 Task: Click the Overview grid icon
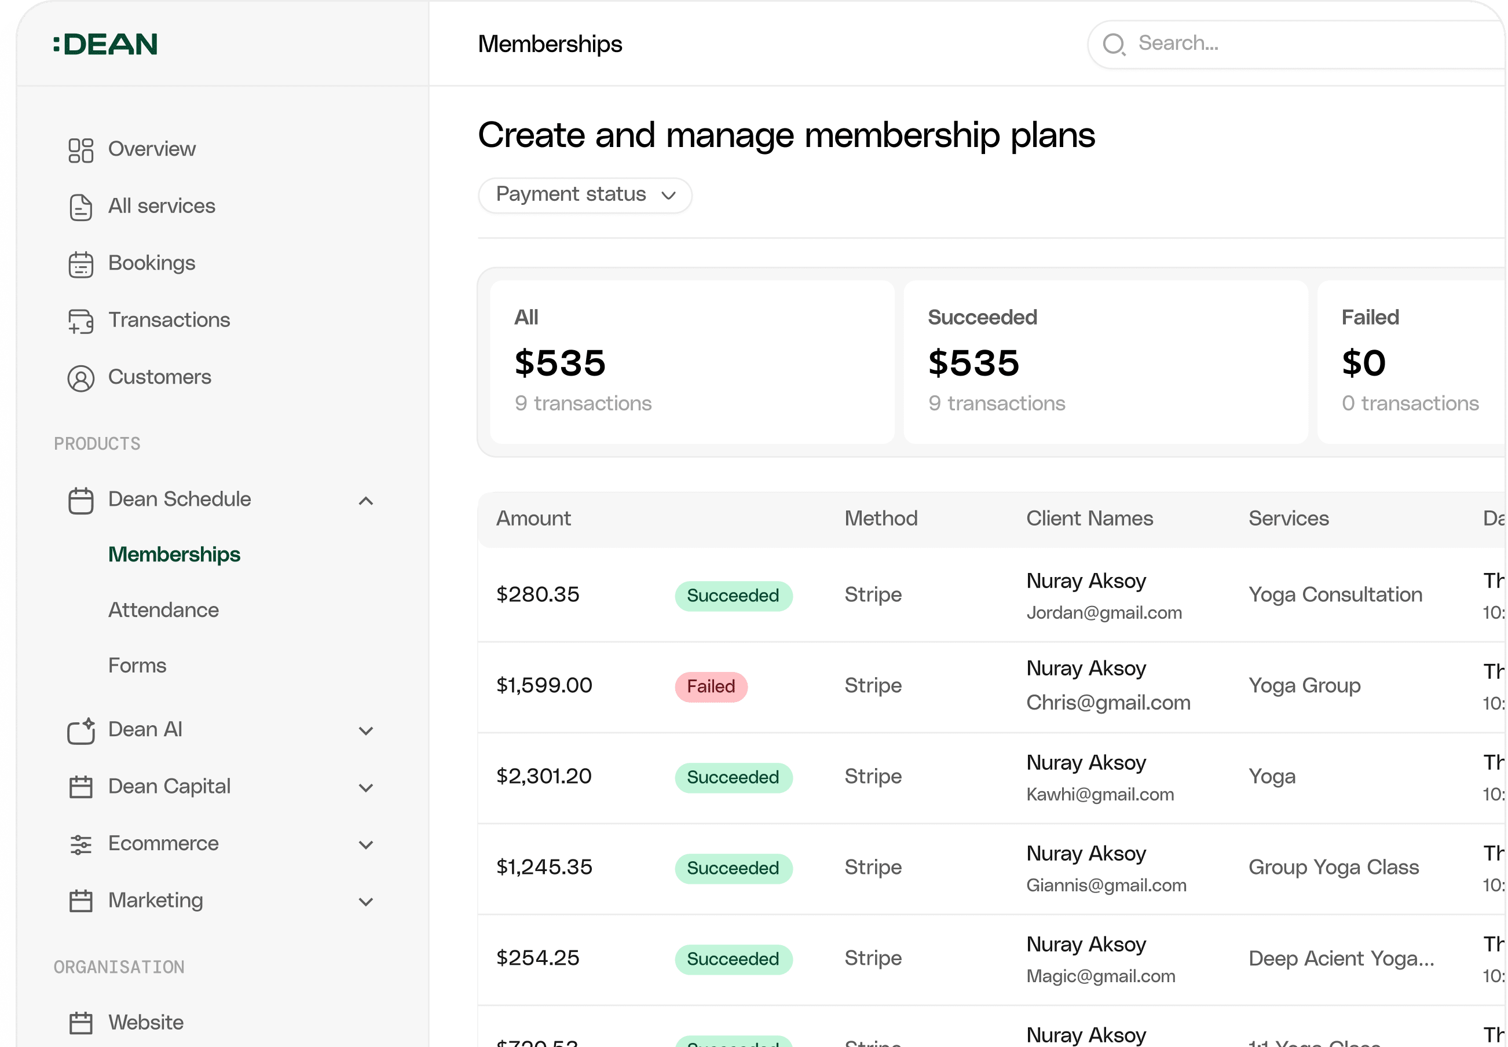[x=80, y=150]
